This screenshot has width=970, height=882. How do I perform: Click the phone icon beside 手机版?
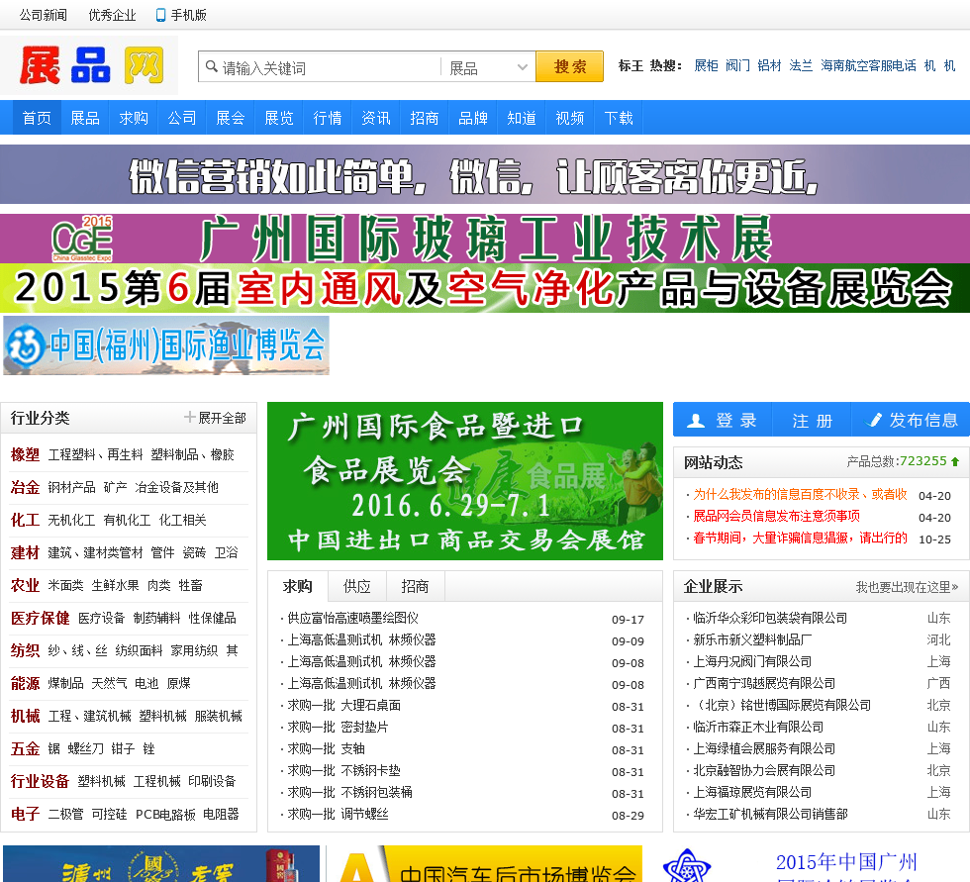coord(160,16)
